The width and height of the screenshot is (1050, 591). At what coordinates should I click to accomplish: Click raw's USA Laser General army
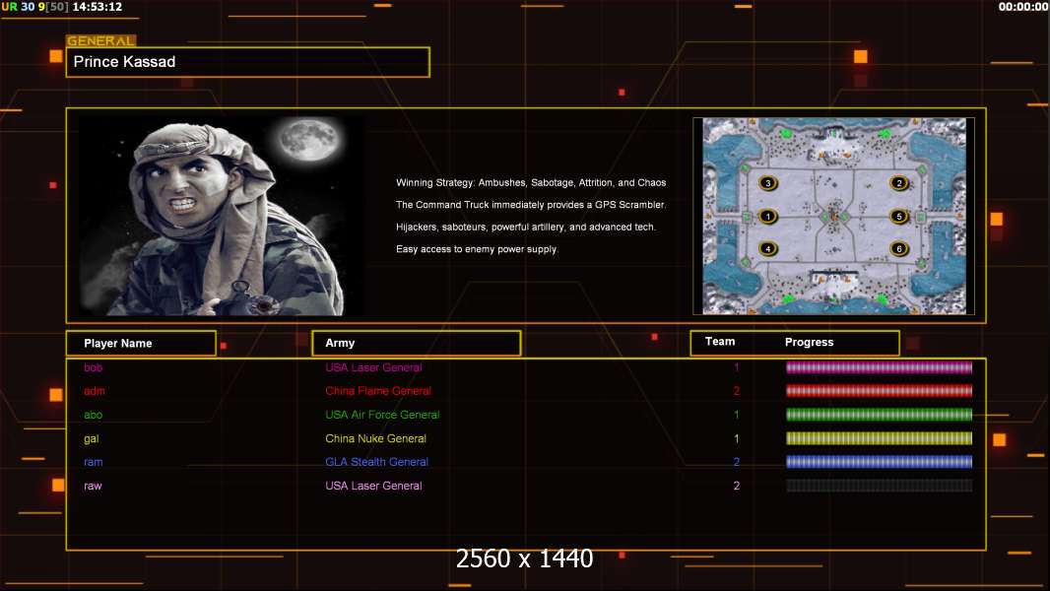point(373,486)
